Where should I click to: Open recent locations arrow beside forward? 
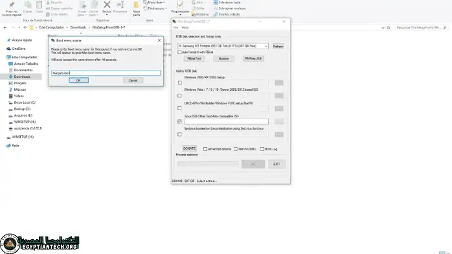tap(19, 28)
